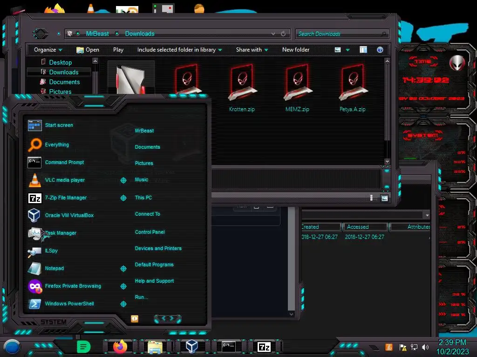The height and width of the screenshot is (357, 477).
Task: Open Default Programs from start menu
Action: click(154, 264)
